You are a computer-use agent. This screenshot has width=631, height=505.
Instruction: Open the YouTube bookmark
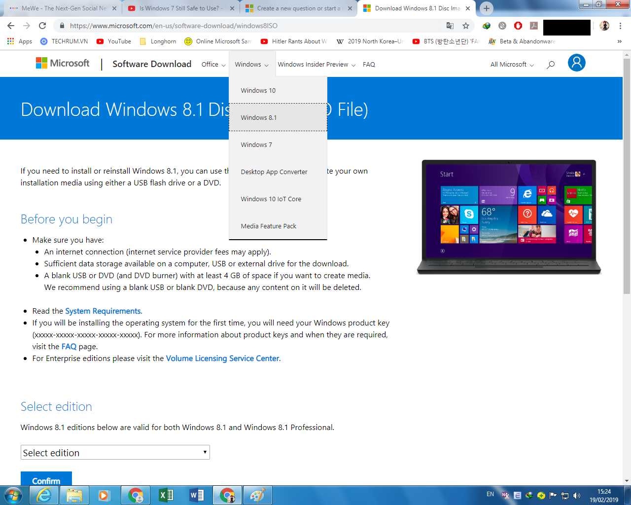114,41
